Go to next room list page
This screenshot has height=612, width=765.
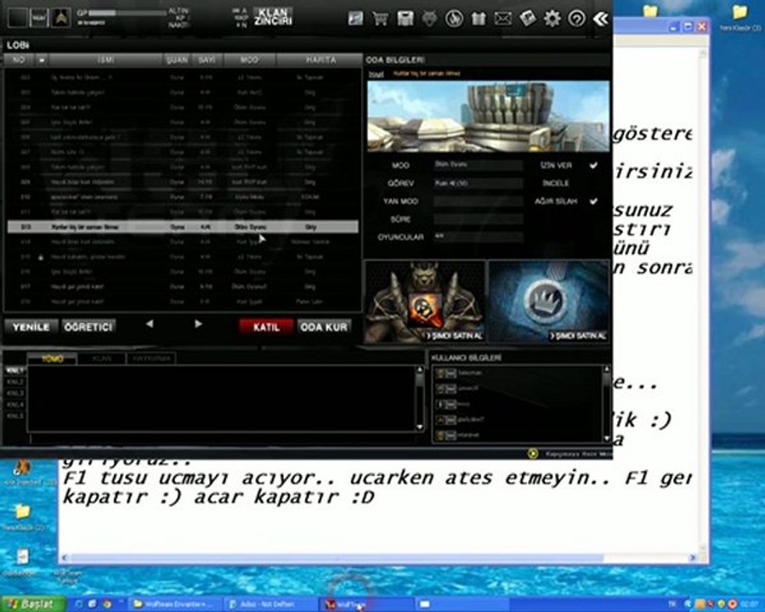click(197, 324)
